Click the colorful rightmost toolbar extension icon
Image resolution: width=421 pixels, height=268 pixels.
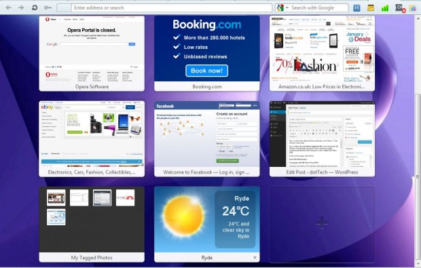coord(413,7)
